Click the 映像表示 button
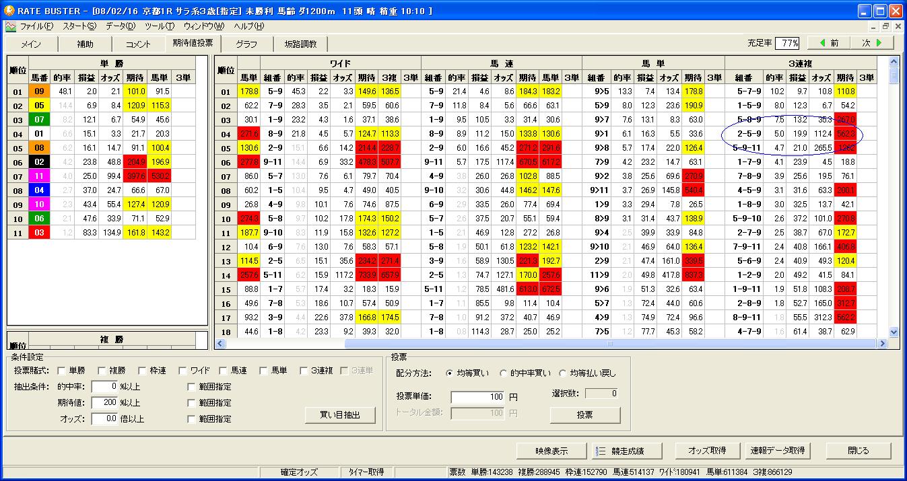 [551, 451]
